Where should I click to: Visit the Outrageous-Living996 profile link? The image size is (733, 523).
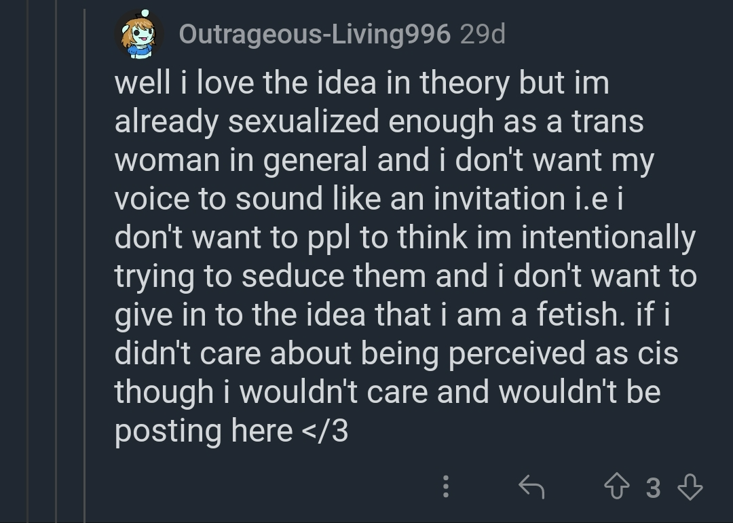point(314,34)
